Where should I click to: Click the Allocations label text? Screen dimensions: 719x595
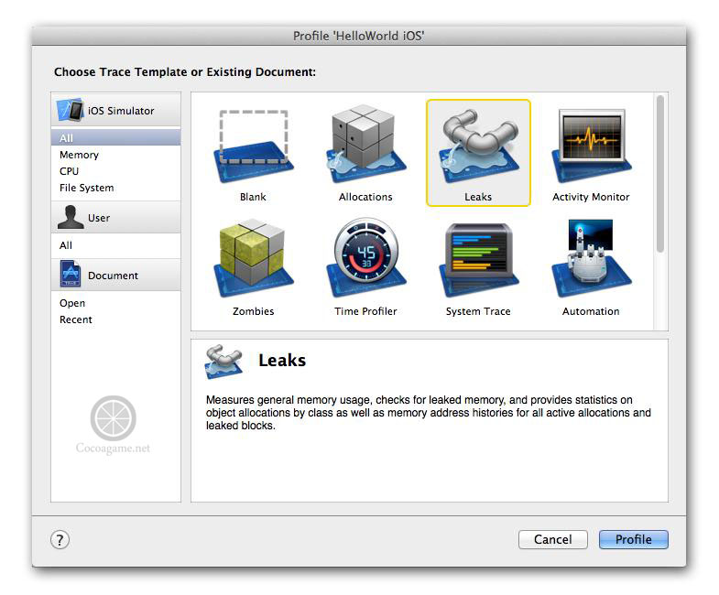[x=365, y=197]
